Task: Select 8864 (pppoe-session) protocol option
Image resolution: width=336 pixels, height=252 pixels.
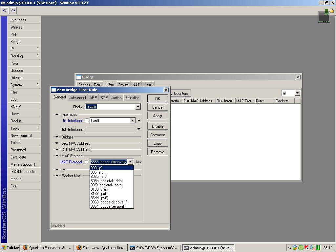Action: point(112,206)
